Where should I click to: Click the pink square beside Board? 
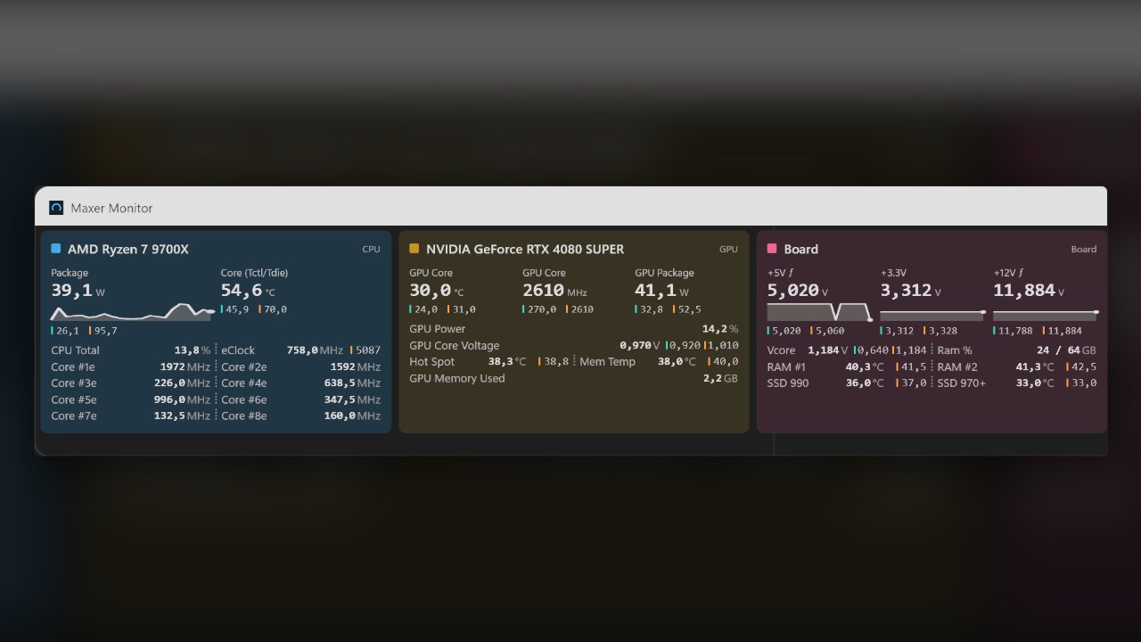click(x=772, y=249)
